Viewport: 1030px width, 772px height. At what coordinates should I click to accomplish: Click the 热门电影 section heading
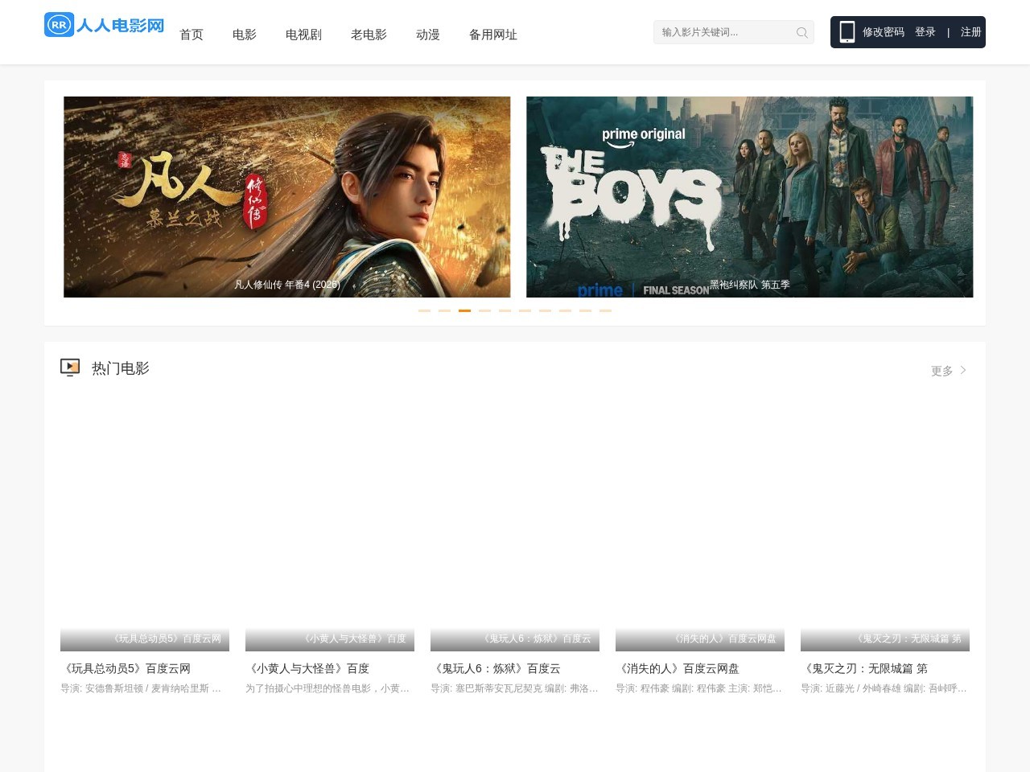pyautogui.click(x=121, y=368)
